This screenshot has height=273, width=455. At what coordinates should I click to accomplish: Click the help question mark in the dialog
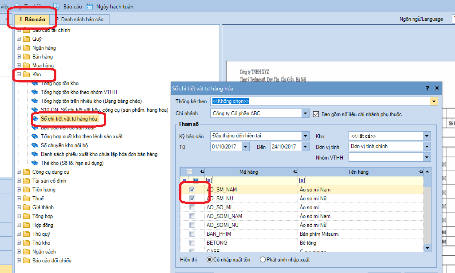427,88
